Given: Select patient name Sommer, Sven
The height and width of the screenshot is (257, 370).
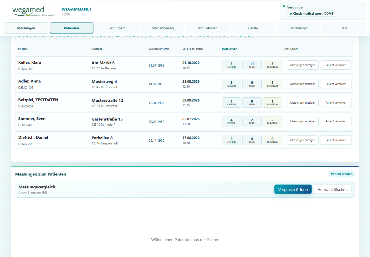Looking at the screenshot, I should [32, 119].
